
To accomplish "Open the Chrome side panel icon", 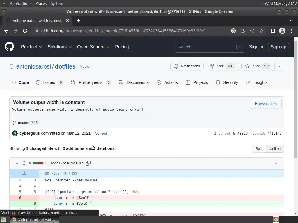I will point(273,31).
